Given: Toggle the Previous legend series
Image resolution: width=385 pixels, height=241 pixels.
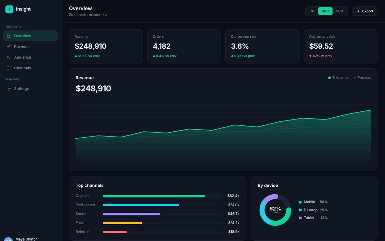Looking at the screenshot, I should tap(362, 78).
